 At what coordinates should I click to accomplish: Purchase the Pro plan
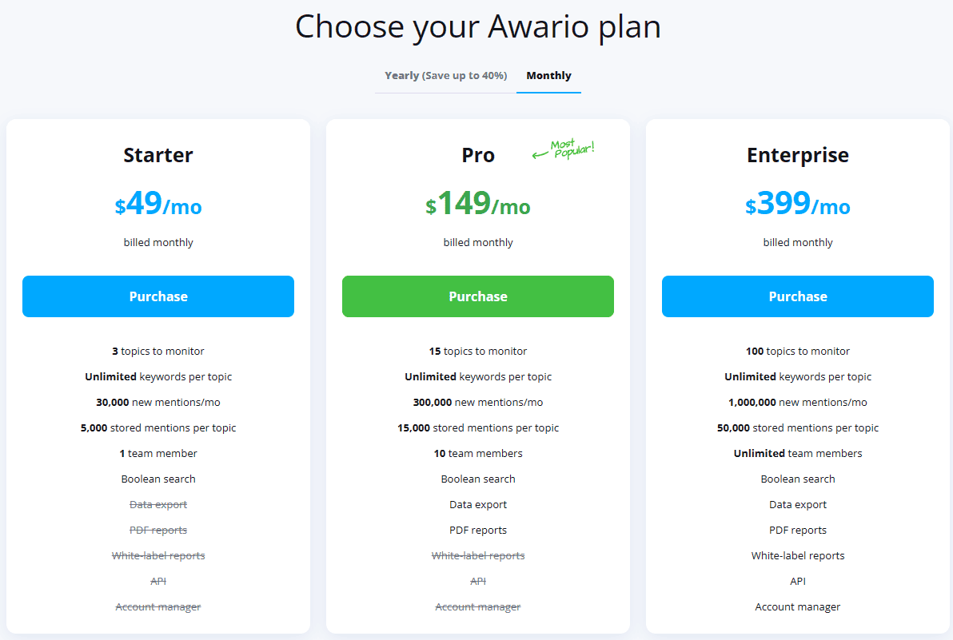coord(478,296)
